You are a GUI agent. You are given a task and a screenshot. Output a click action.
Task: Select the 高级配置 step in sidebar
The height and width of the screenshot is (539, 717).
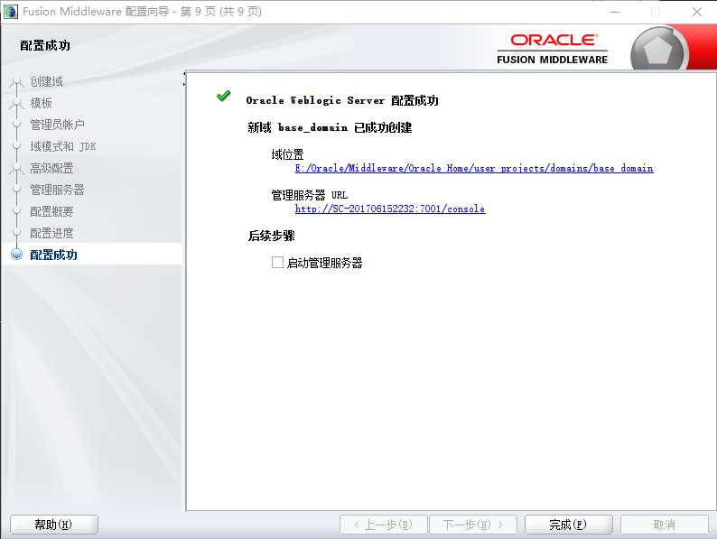point(51,168)
